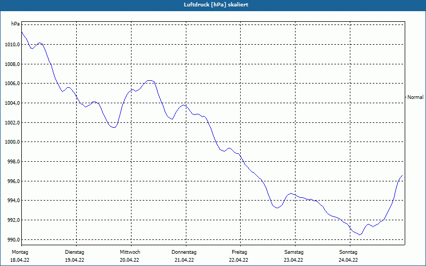Click the date 21.04.22
The height and width of the screenshot is (266, 426).
[x=184, y=260]
